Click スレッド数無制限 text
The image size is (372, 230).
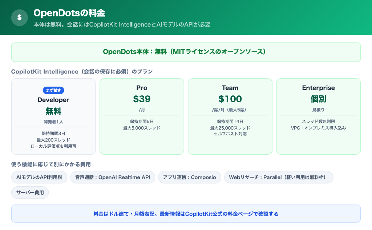tap(318, 122)
